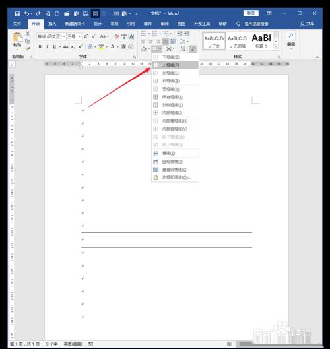Apply character shading
Image resolution: width=330 pixels, height=349 pixels.
[123, 47]
